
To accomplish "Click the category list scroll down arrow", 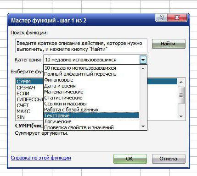I will (x=143, y=126).
